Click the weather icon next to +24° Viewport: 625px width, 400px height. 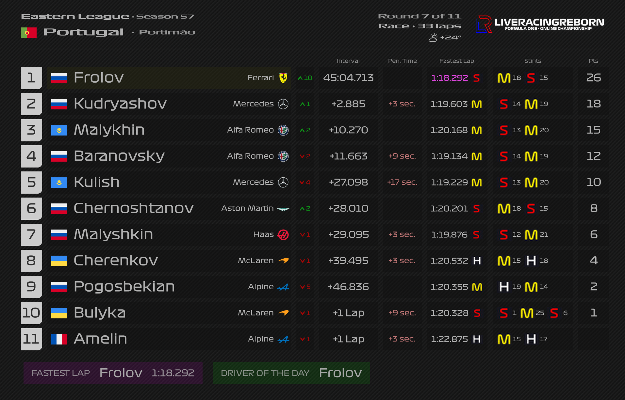pyautogui.click(x=433, y=38)
